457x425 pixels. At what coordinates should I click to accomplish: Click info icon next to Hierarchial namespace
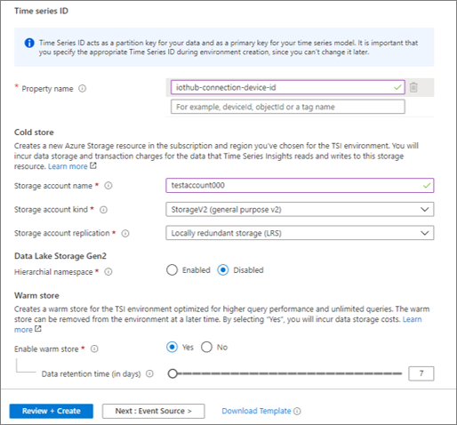(108, 272)
